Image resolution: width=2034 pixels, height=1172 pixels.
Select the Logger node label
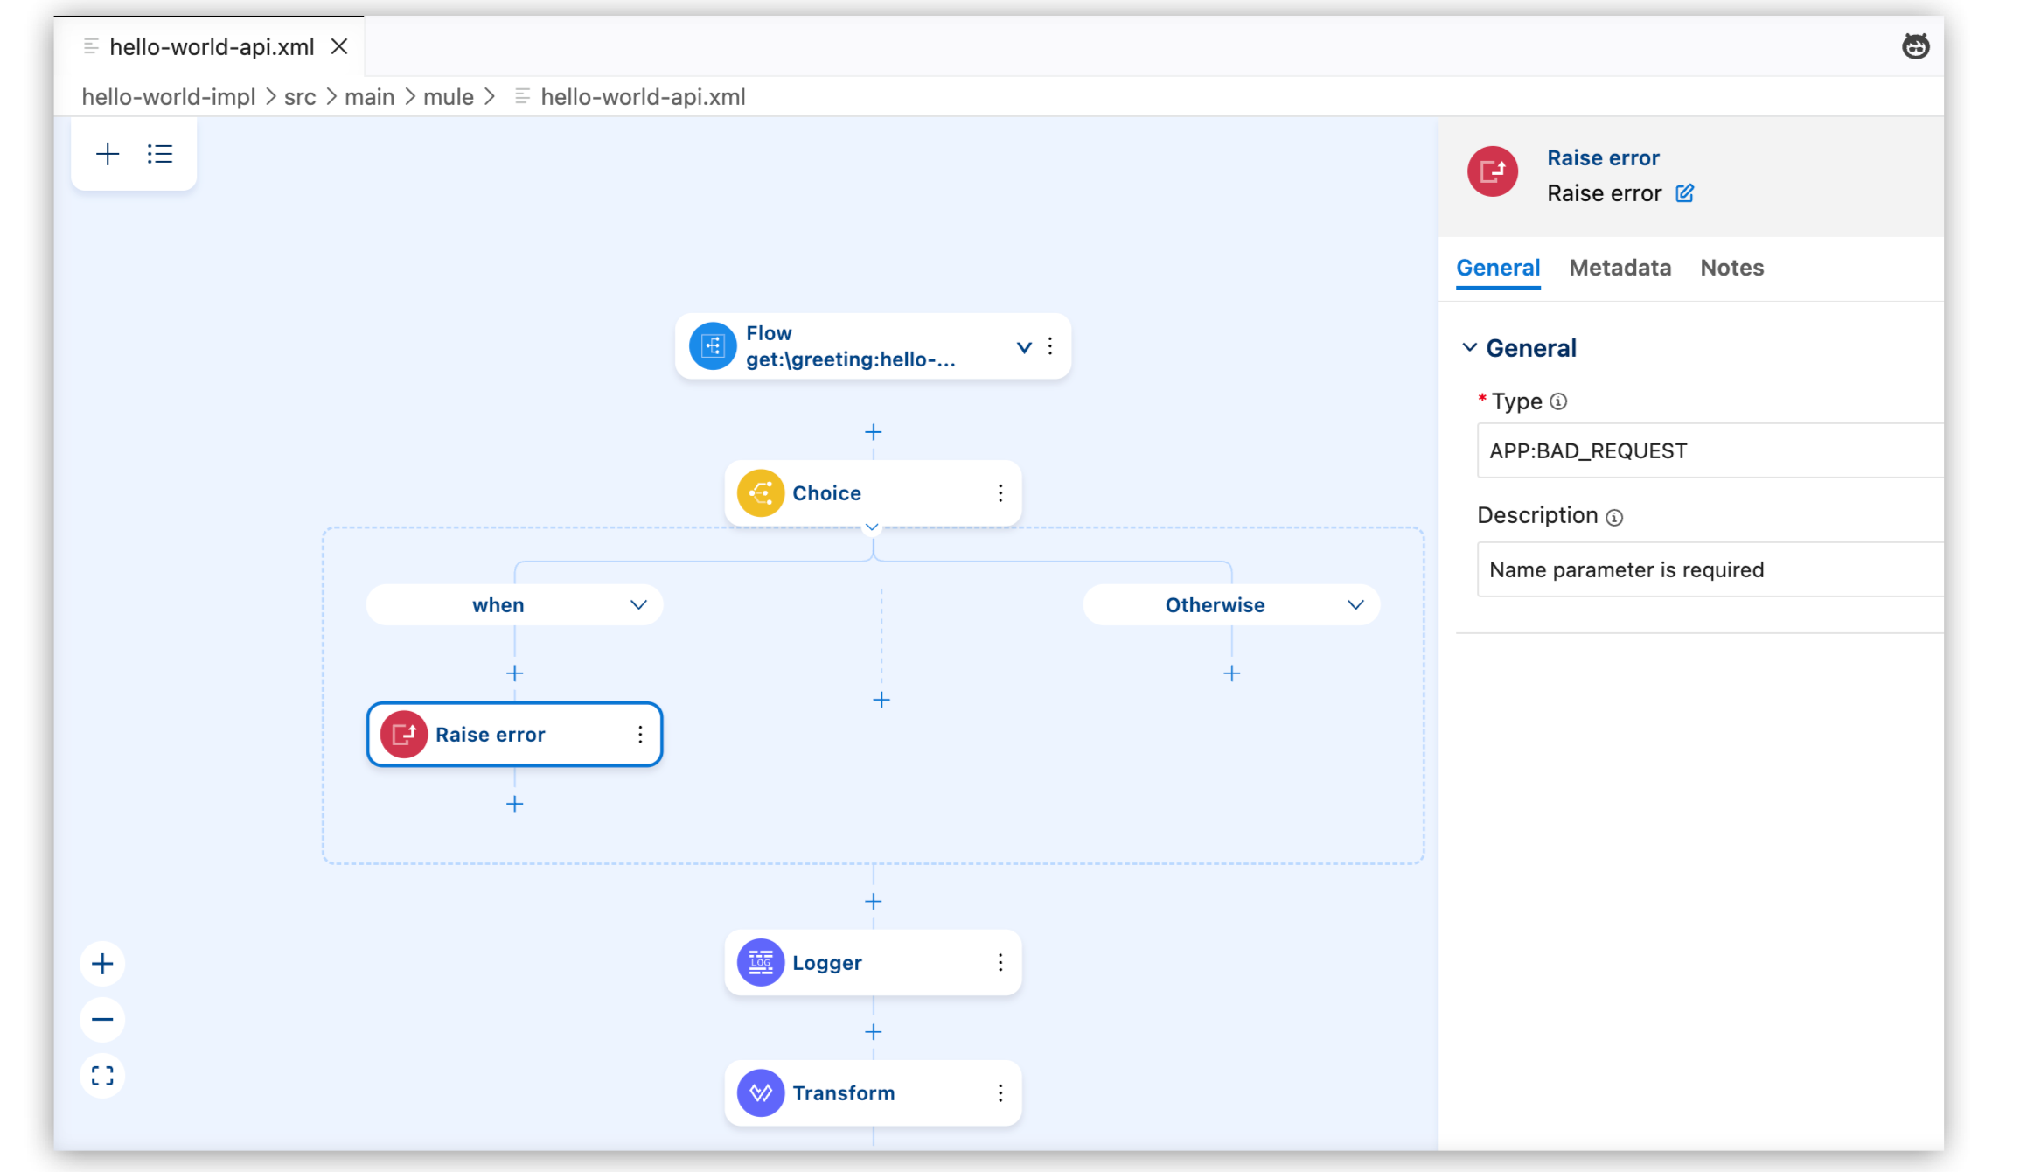click(x=827, y=963)
